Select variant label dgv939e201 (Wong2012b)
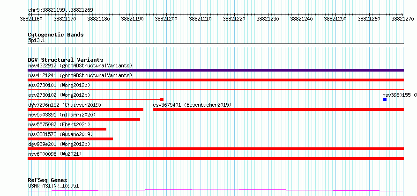The width and height of the screenshot is (417, 196). click(x=59, y=144)
